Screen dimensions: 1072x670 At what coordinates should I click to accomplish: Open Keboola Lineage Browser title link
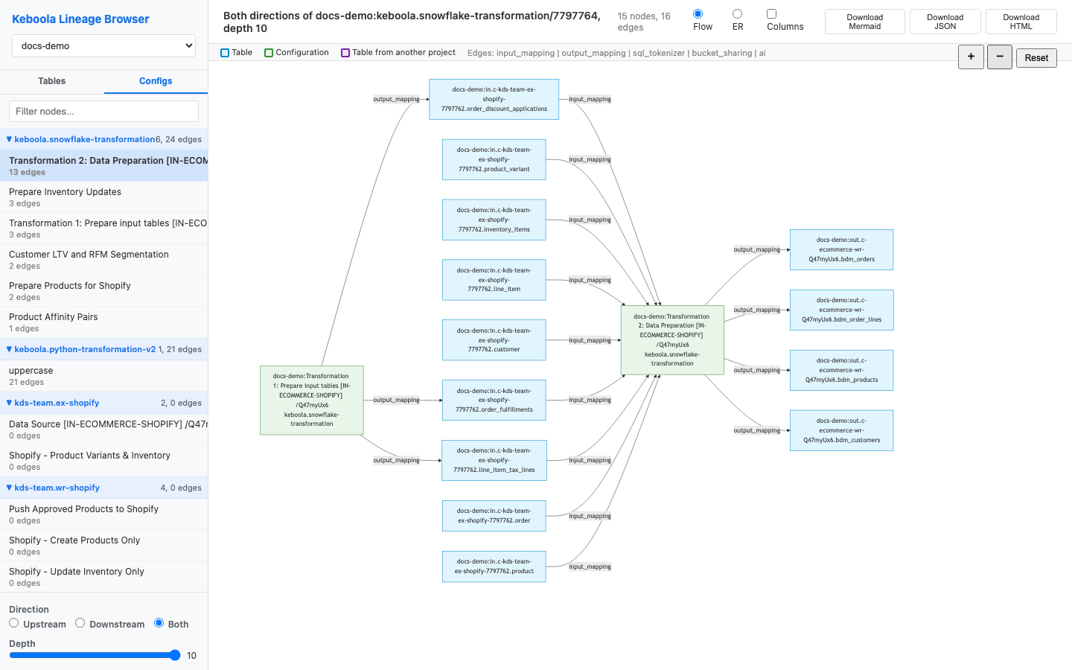point(80,19)
